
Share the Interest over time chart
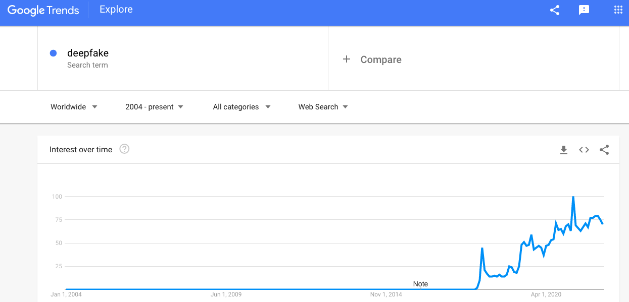tap(604, 150)
